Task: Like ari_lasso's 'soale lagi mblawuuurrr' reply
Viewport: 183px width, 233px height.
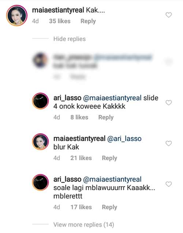Action: (169, 184)
